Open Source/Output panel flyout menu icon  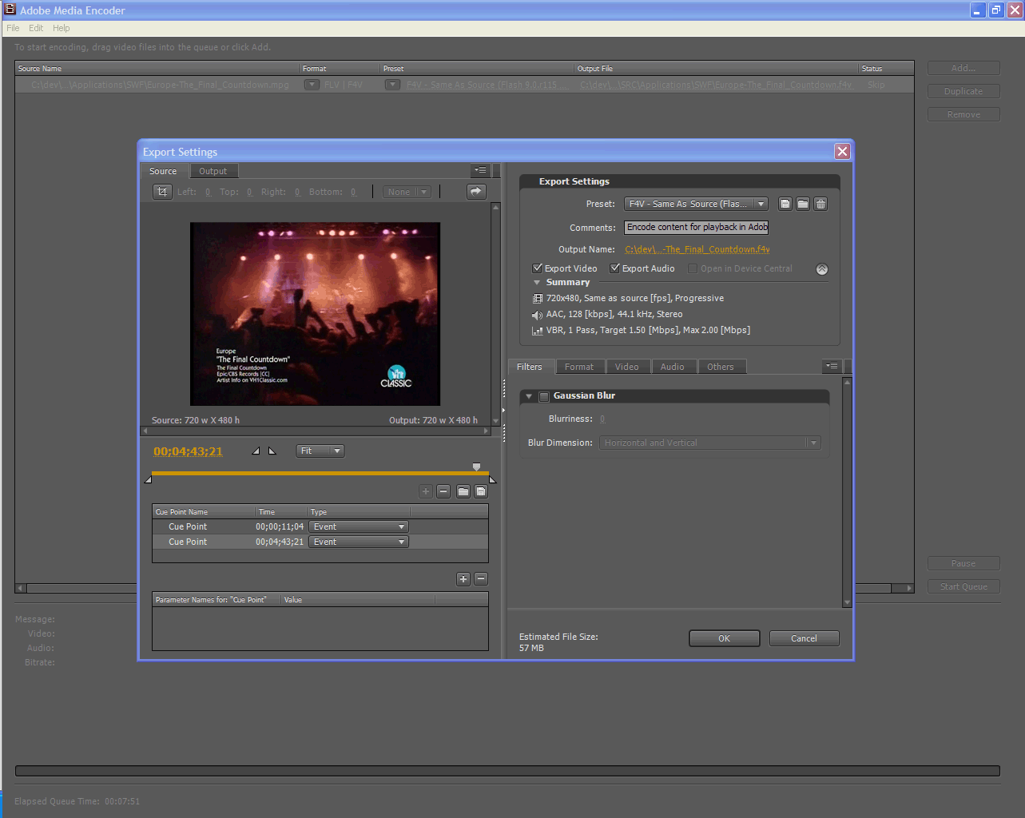[480, 170]
